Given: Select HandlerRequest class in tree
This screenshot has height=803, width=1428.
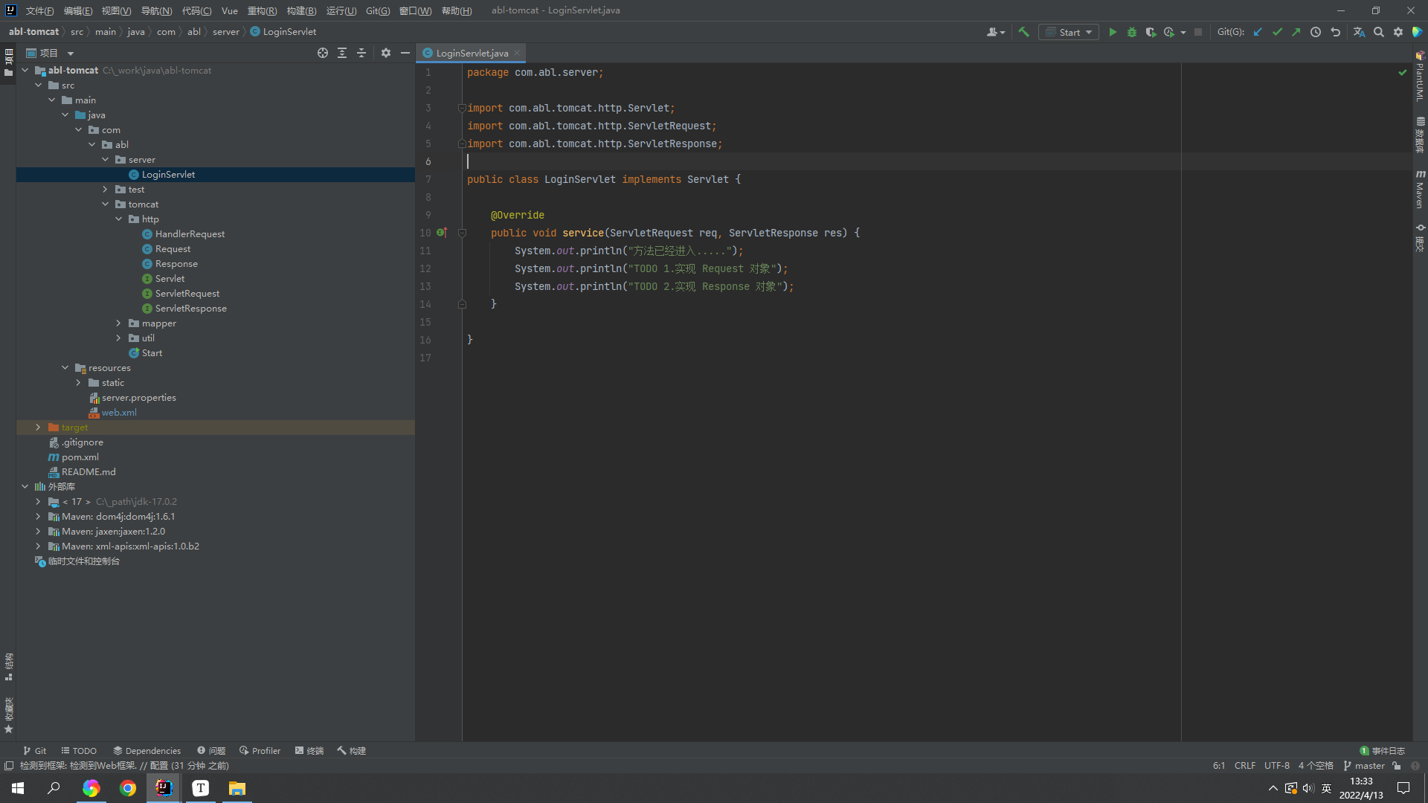Looking at the screenshot, I should click(190, 233).
